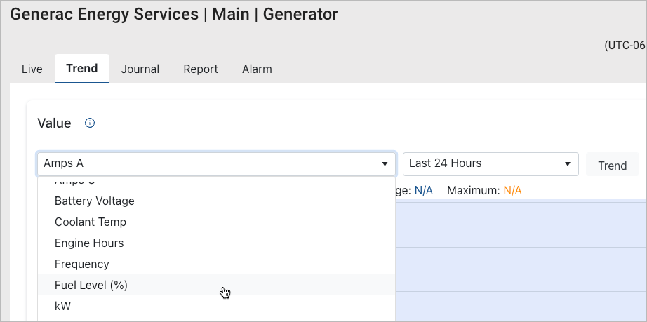Select Battery Voltage from the list
Screen dimensions: 647x322
tap(94, 201)
